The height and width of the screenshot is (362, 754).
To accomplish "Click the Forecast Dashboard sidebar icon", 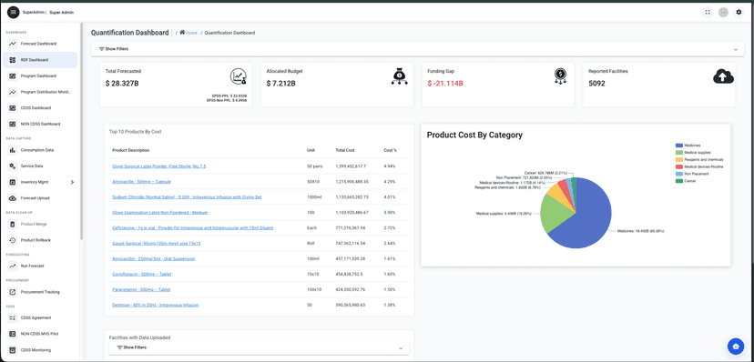I will [13, 44].
